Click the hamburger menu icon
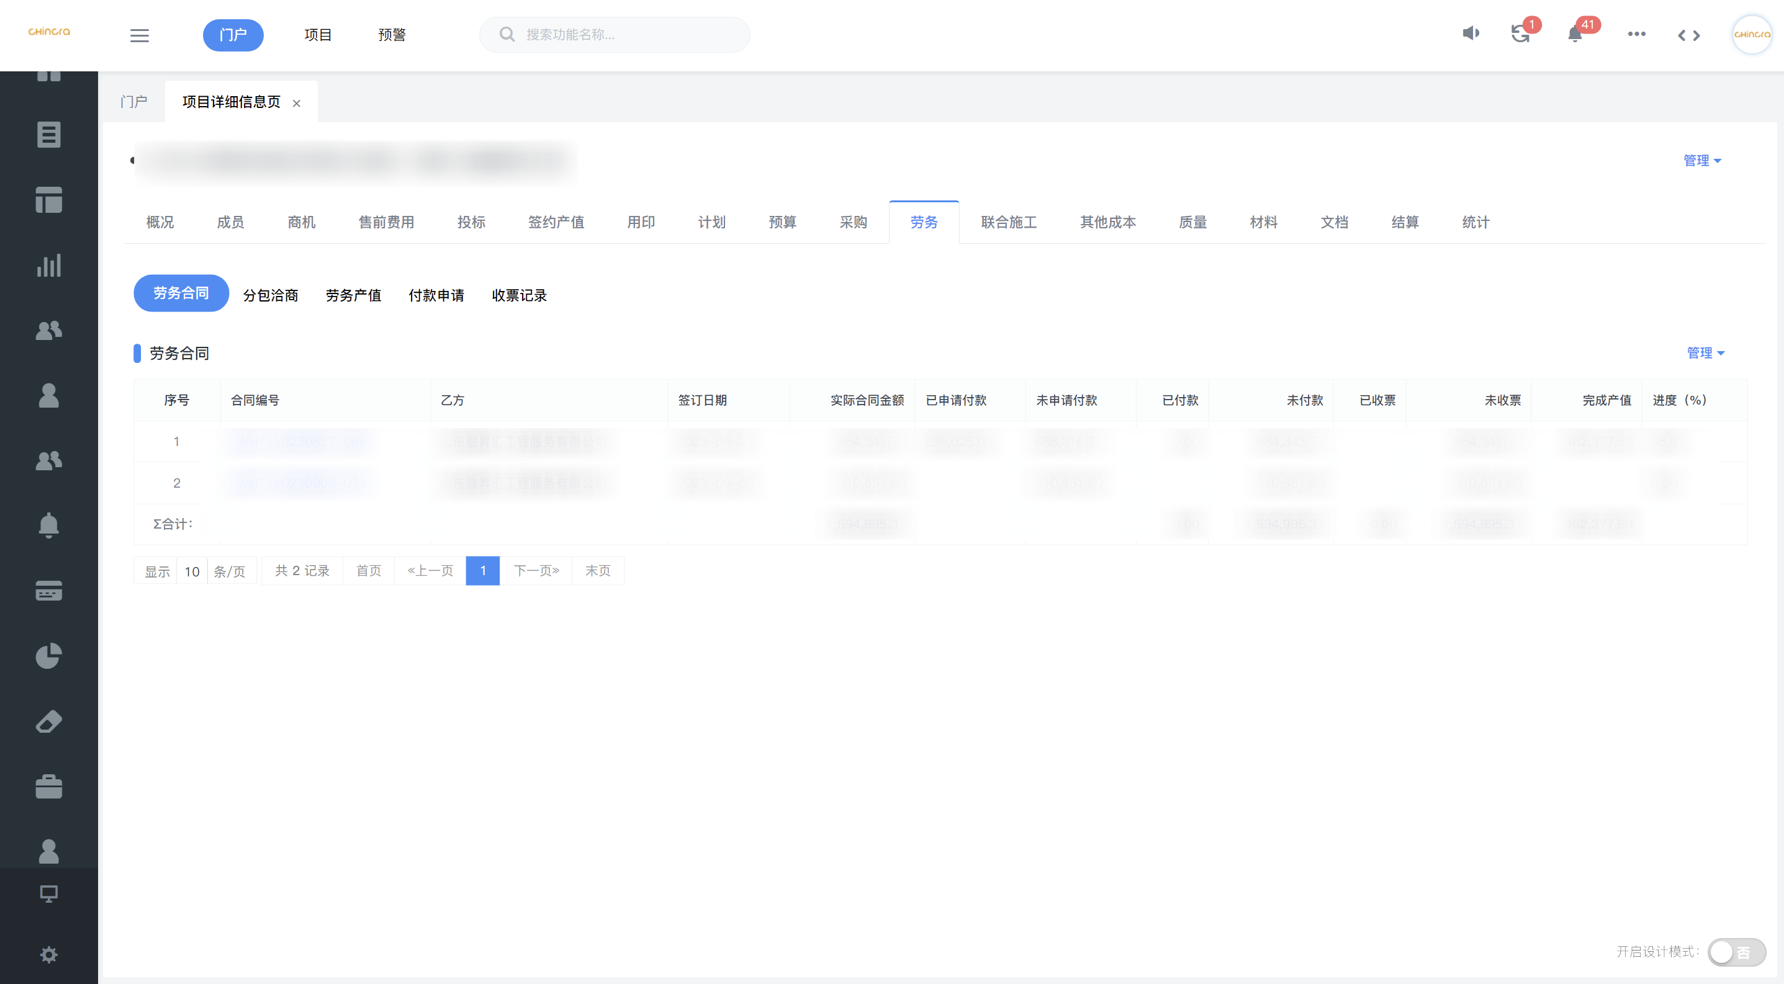1784x984 pixels. tap(139, 35)
